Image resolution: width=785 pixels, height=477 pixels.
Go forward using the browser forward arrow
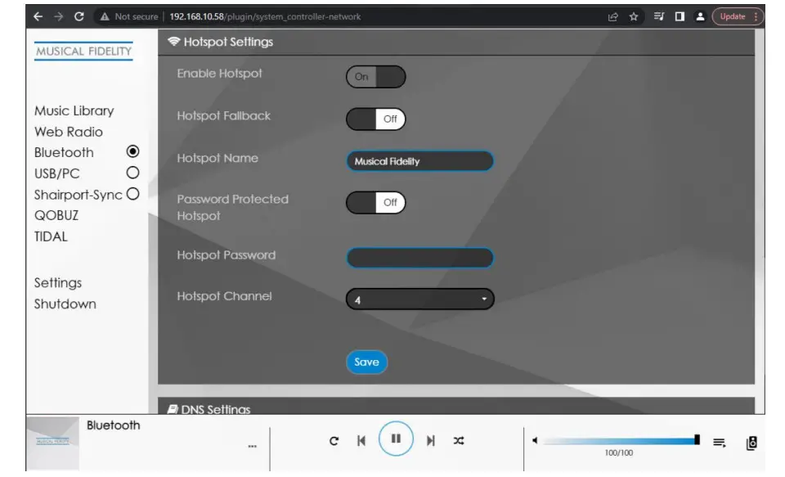[x=59, y=16]
